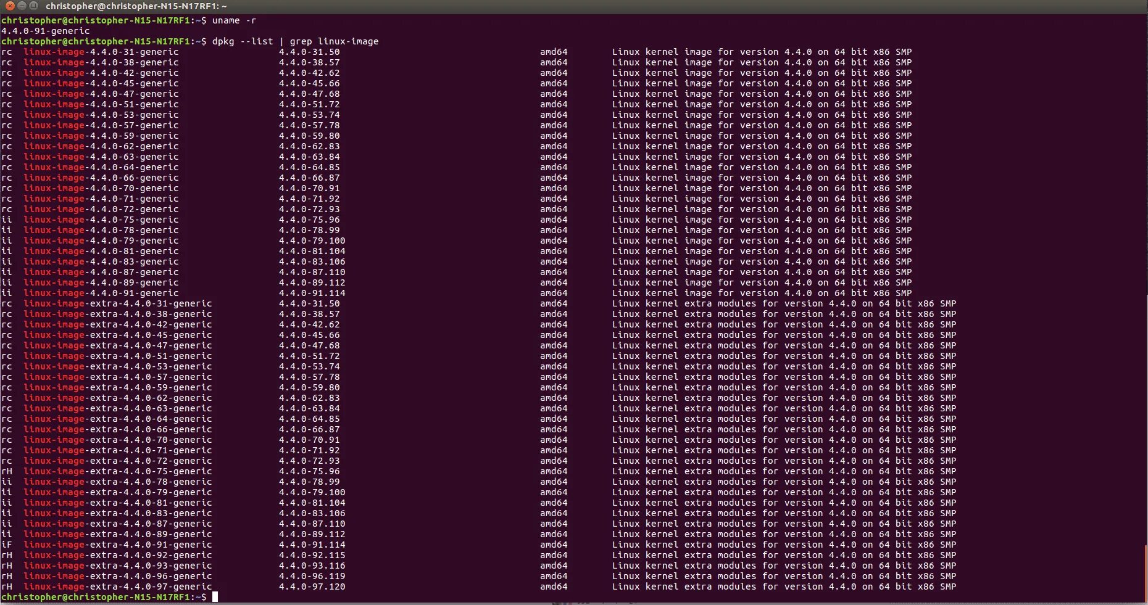Select package linux-image-4.4.0-51-generic
Viewport: 1148px width, 605px height.
coord(101,104)
